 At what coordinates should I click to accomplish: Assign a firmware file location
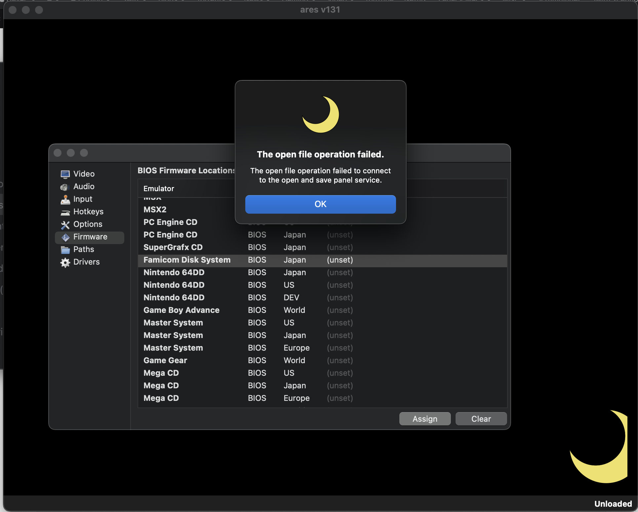[424, 419]
